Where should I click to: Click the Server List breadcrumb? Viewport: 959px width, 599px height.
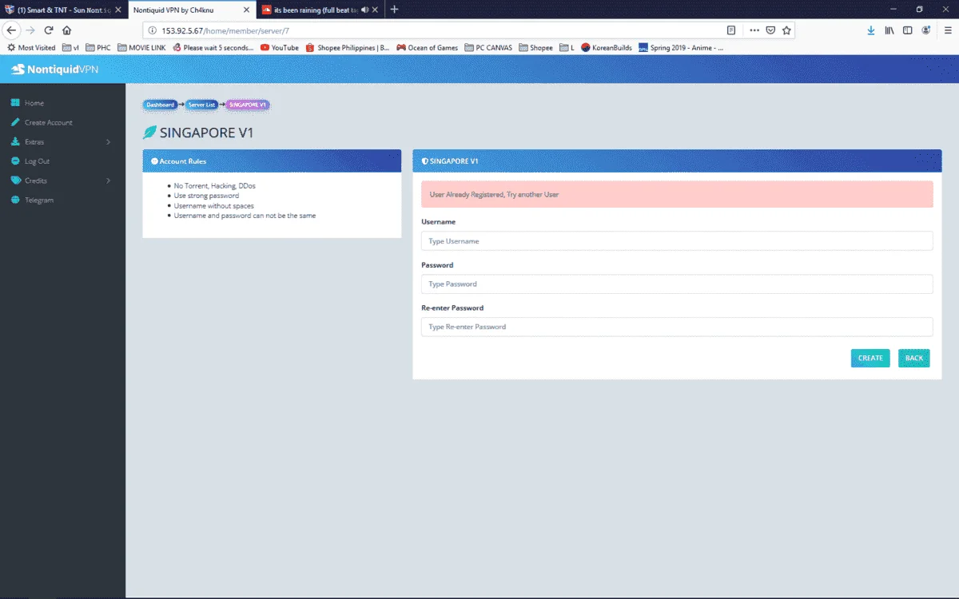coord(202,105)
